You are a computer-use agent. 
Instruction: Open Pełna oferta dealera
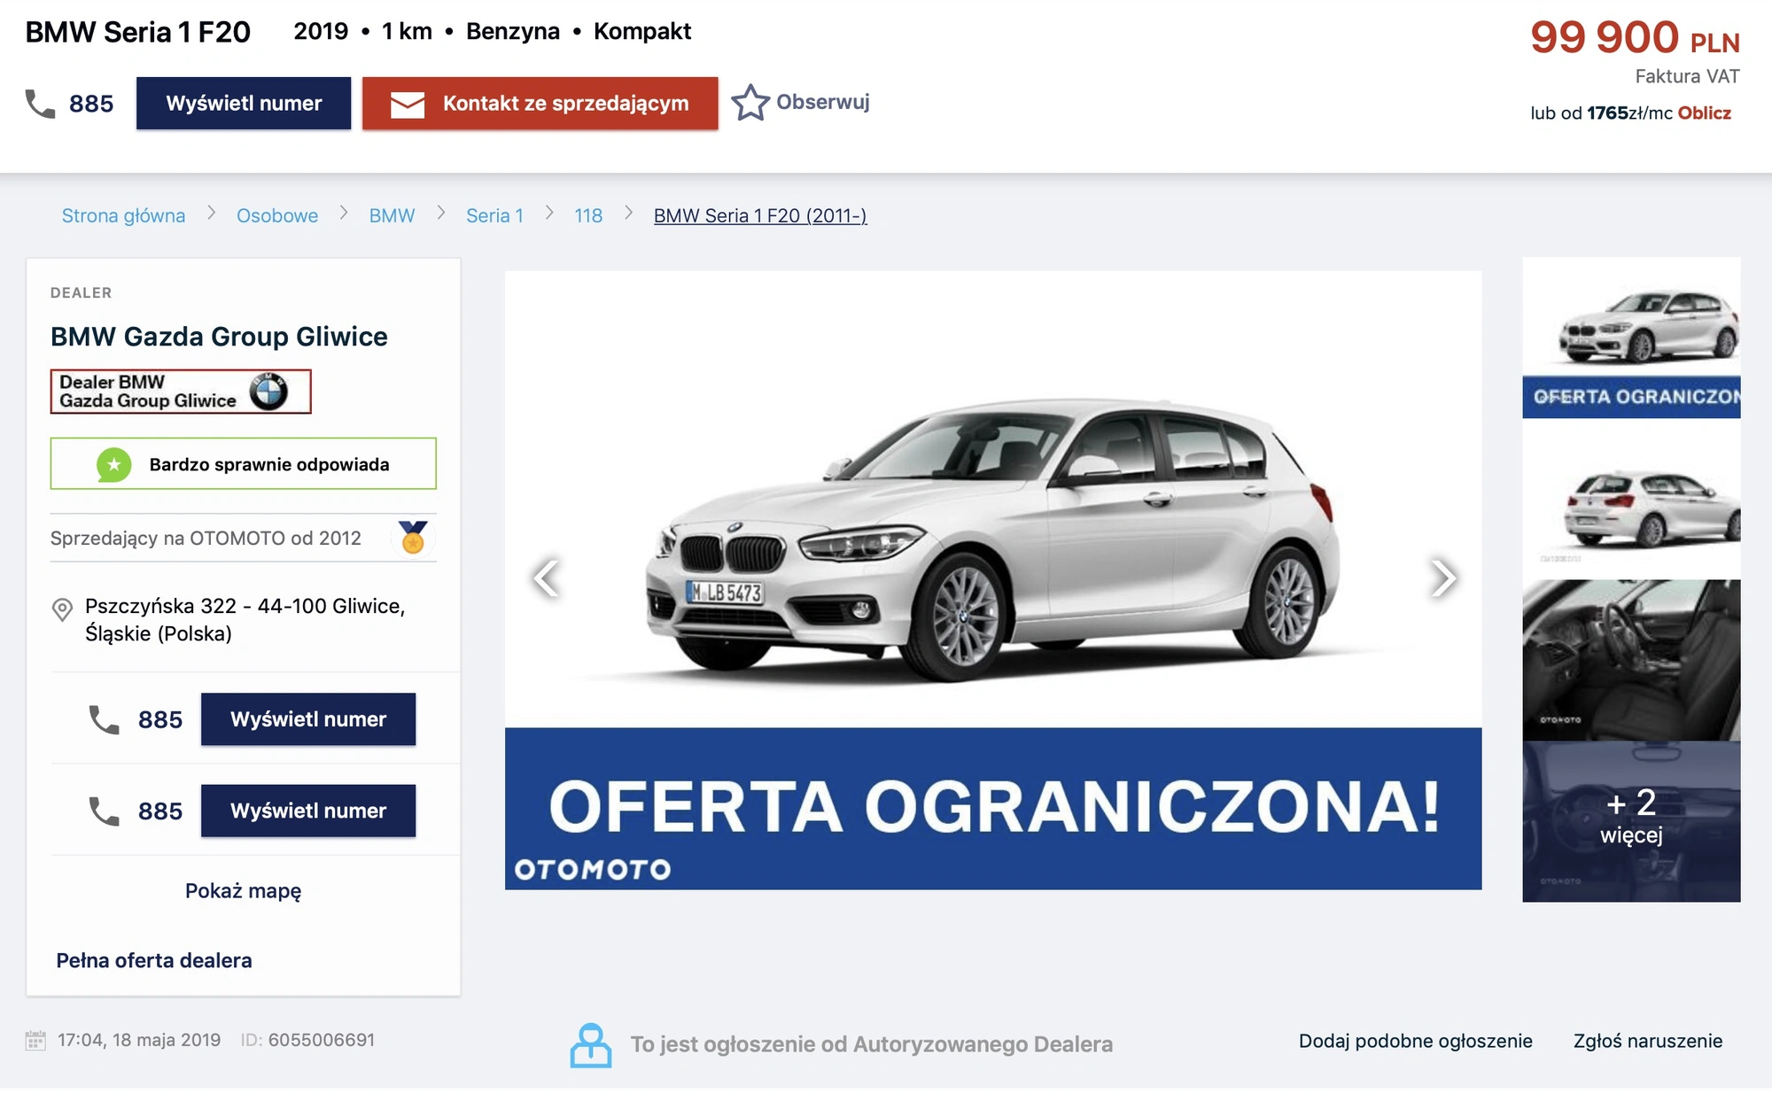(154, 960)
